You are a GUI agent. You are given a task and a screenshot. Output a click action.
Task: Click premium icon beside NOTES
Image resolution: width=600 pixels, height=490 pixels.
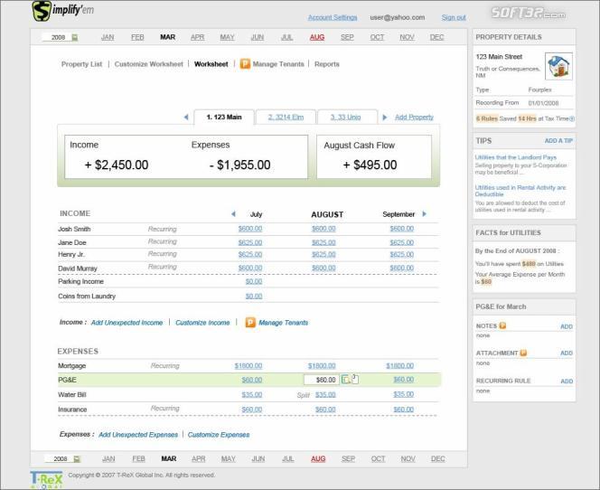[x=502, y=325]
